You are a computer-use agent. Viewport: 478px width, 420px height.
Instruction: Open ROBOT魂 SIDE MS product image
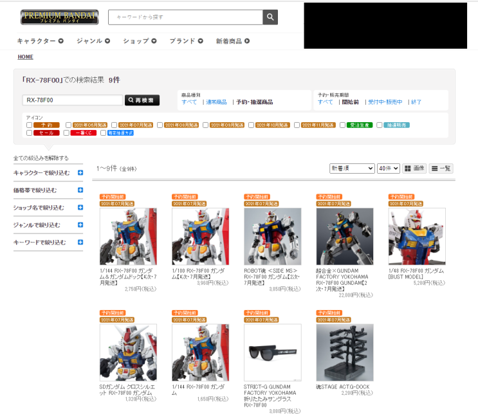pyautogui.click(x=273, y=237)
